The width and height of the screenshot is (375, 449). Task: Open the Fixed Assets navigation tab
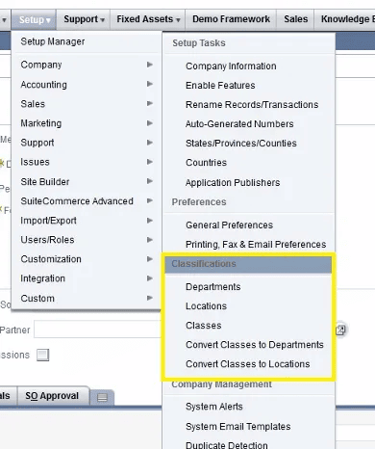pos(148,19)
